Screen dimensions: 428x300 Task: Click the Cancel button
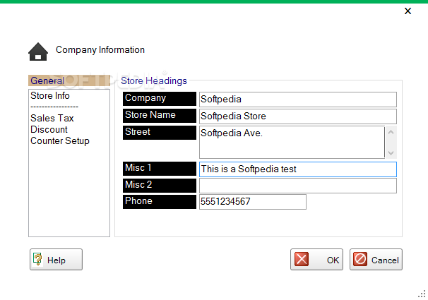tap(376, 259)
